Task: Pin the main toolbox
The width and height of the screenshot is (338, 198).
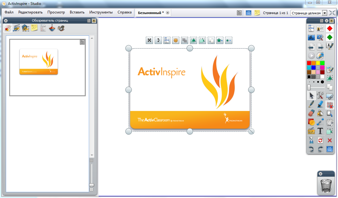Action: pos(332,21)
